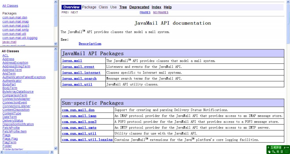
Task: Open the ContentDisposition class link
Action: coord(16,110)
